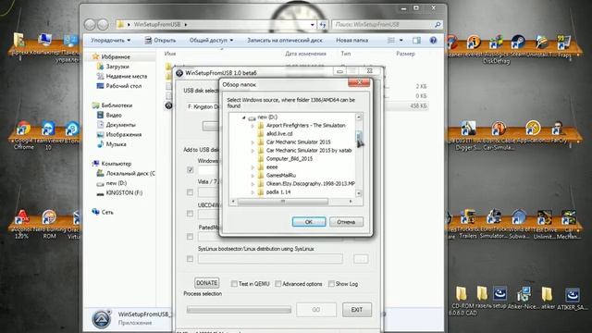Tick the Test in QEMU checkbox
This screenshot has width=592, height=333.
[x=234, y=284]
